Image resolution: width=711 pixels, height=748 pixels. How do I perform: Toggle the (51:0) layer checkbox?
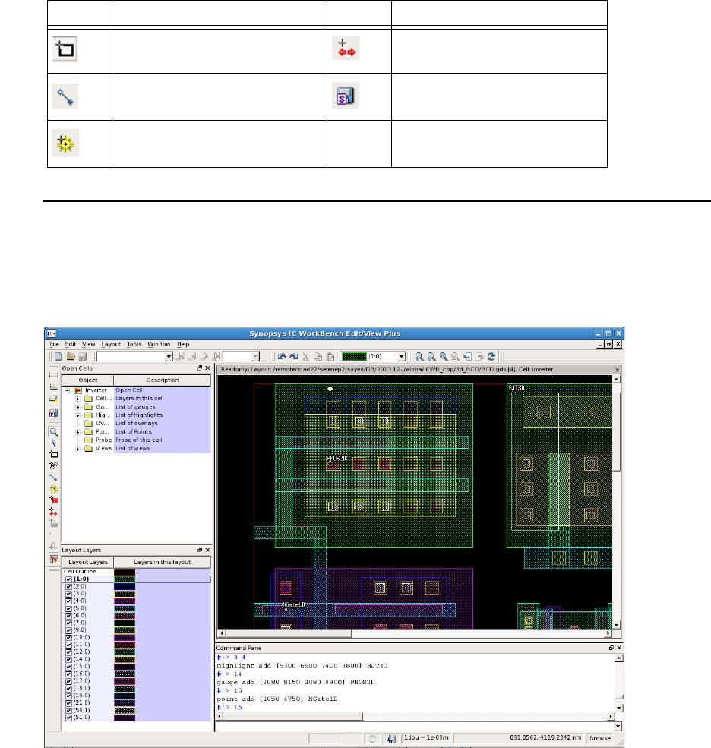coord(68,718)
